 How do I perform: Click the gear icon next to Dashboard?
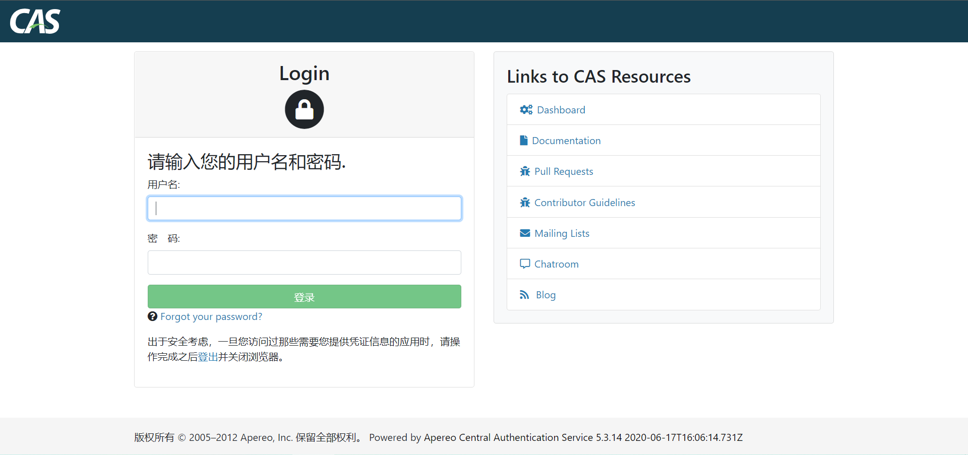point(525,109)
